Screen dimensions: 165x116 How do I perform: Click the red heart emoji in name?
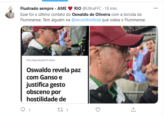coord(70,8)
